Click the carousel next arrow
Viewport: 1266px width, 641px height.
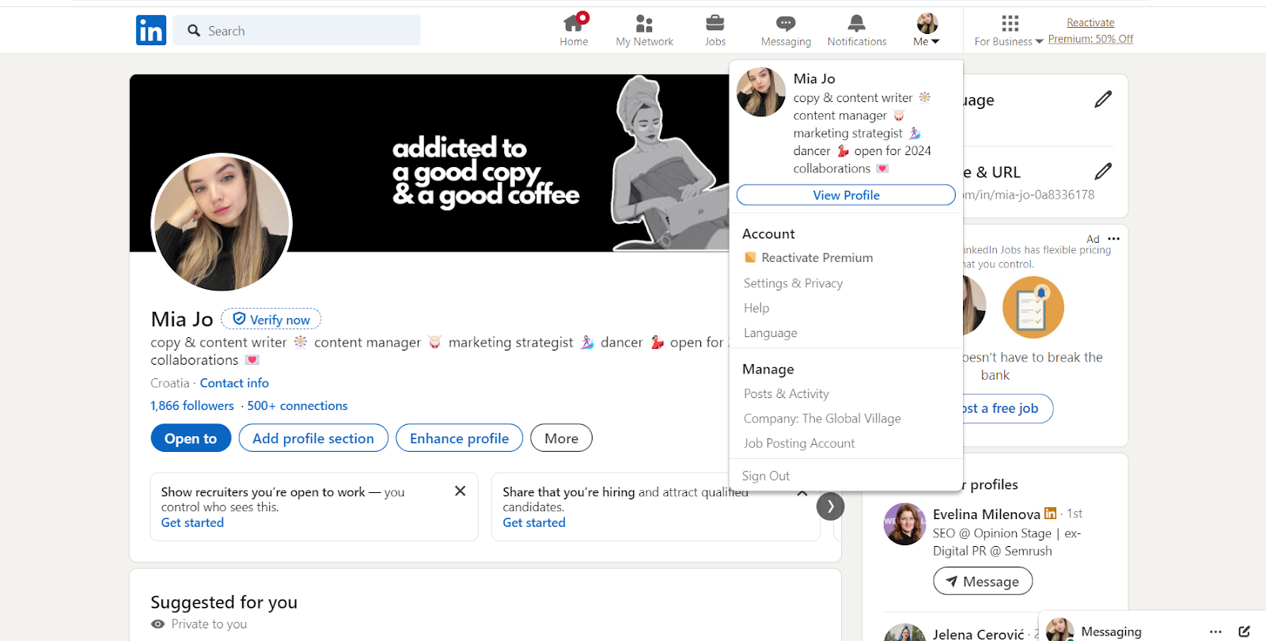coord(830,506)
